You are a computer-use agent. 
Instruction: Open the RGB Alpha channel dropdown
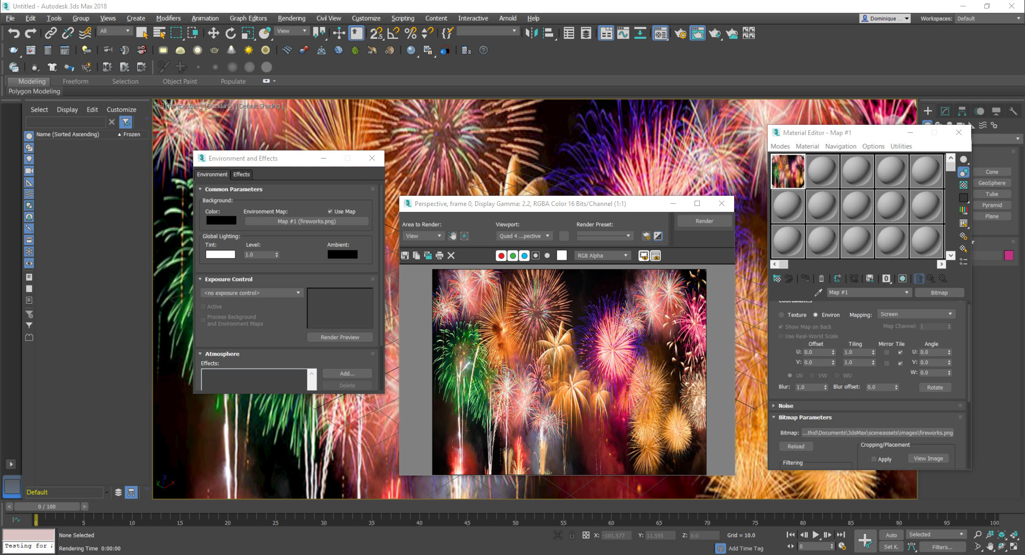point(603,256)
